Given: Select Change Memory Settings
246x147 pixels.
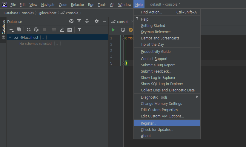Looking at the screenshot, I should point(167,103).
